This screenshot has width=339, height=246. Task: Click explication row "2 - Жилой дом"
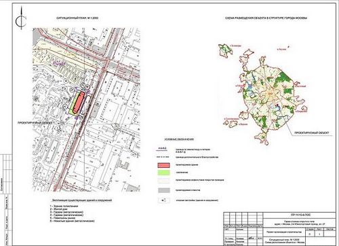(59, 209)
